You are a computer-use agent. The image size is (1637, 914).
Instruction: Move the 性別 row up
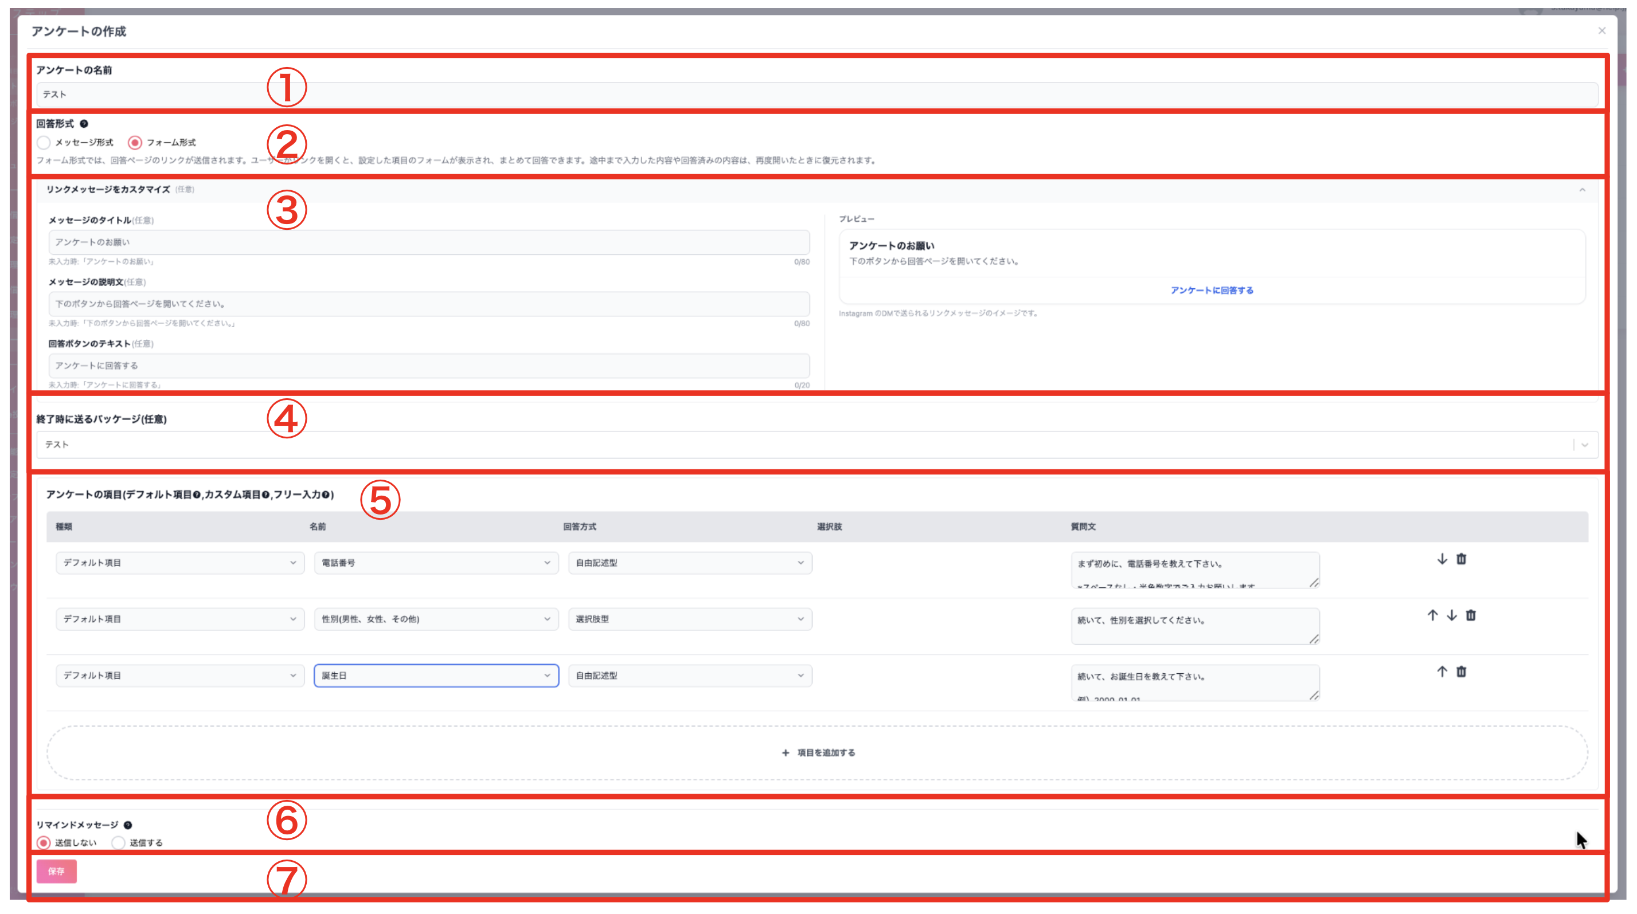click(1432, 615)
